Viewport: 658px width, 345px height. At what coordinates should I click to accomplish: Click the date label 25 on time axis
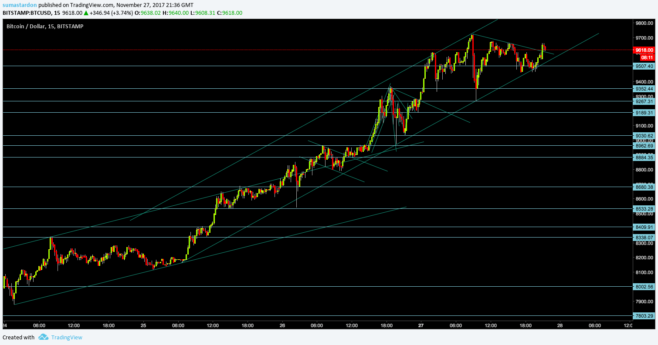[x=143, y=325]
